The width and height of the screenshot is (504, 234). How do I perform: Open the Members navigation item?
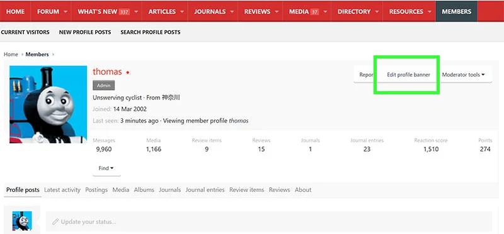point(456,11)
